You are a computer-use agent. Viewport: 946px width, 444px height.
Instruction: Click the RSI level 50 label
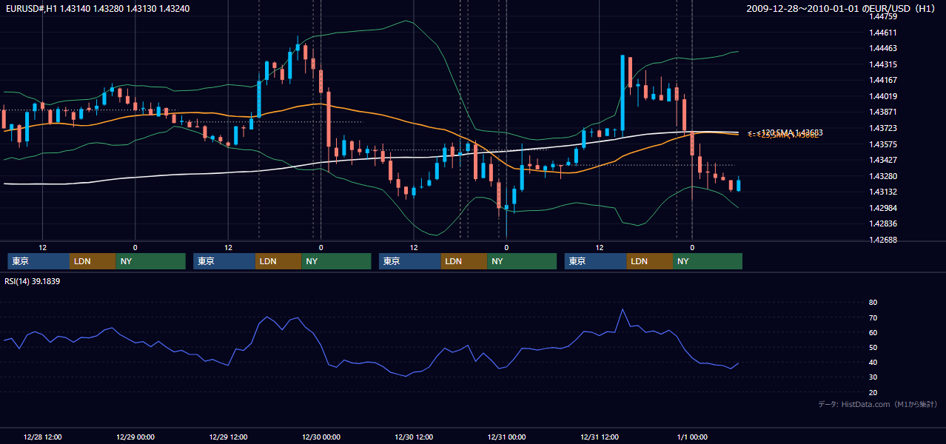point(873,347)
